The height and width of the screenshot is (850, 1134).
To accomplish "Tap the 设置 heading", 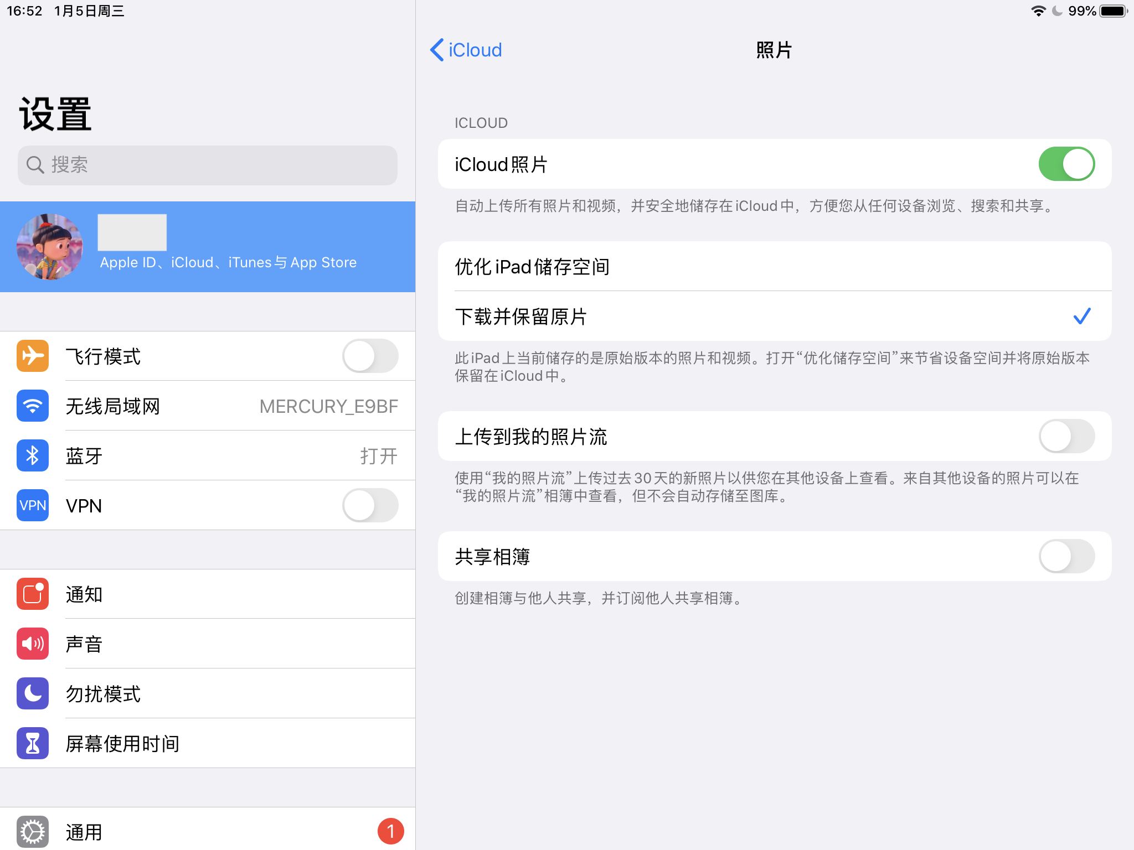I will [55, 114].
